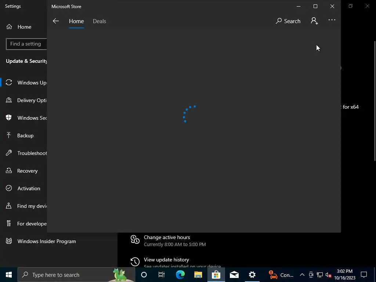Click the muted volume tray icon
The width and height of the screenshot is (376, 282).
tap(328, 275)
